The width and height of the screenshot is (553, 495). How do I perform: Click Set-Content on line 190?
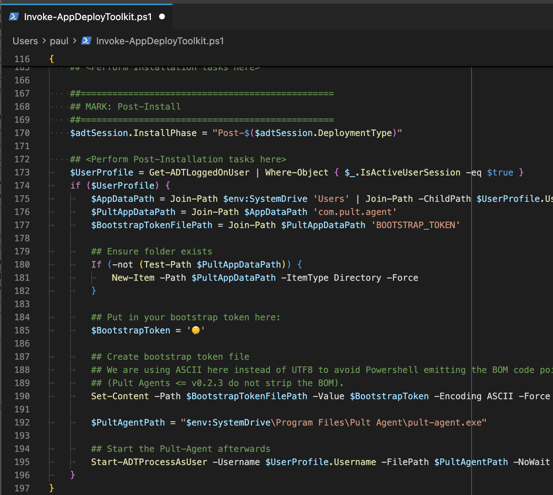pos(120,396)
